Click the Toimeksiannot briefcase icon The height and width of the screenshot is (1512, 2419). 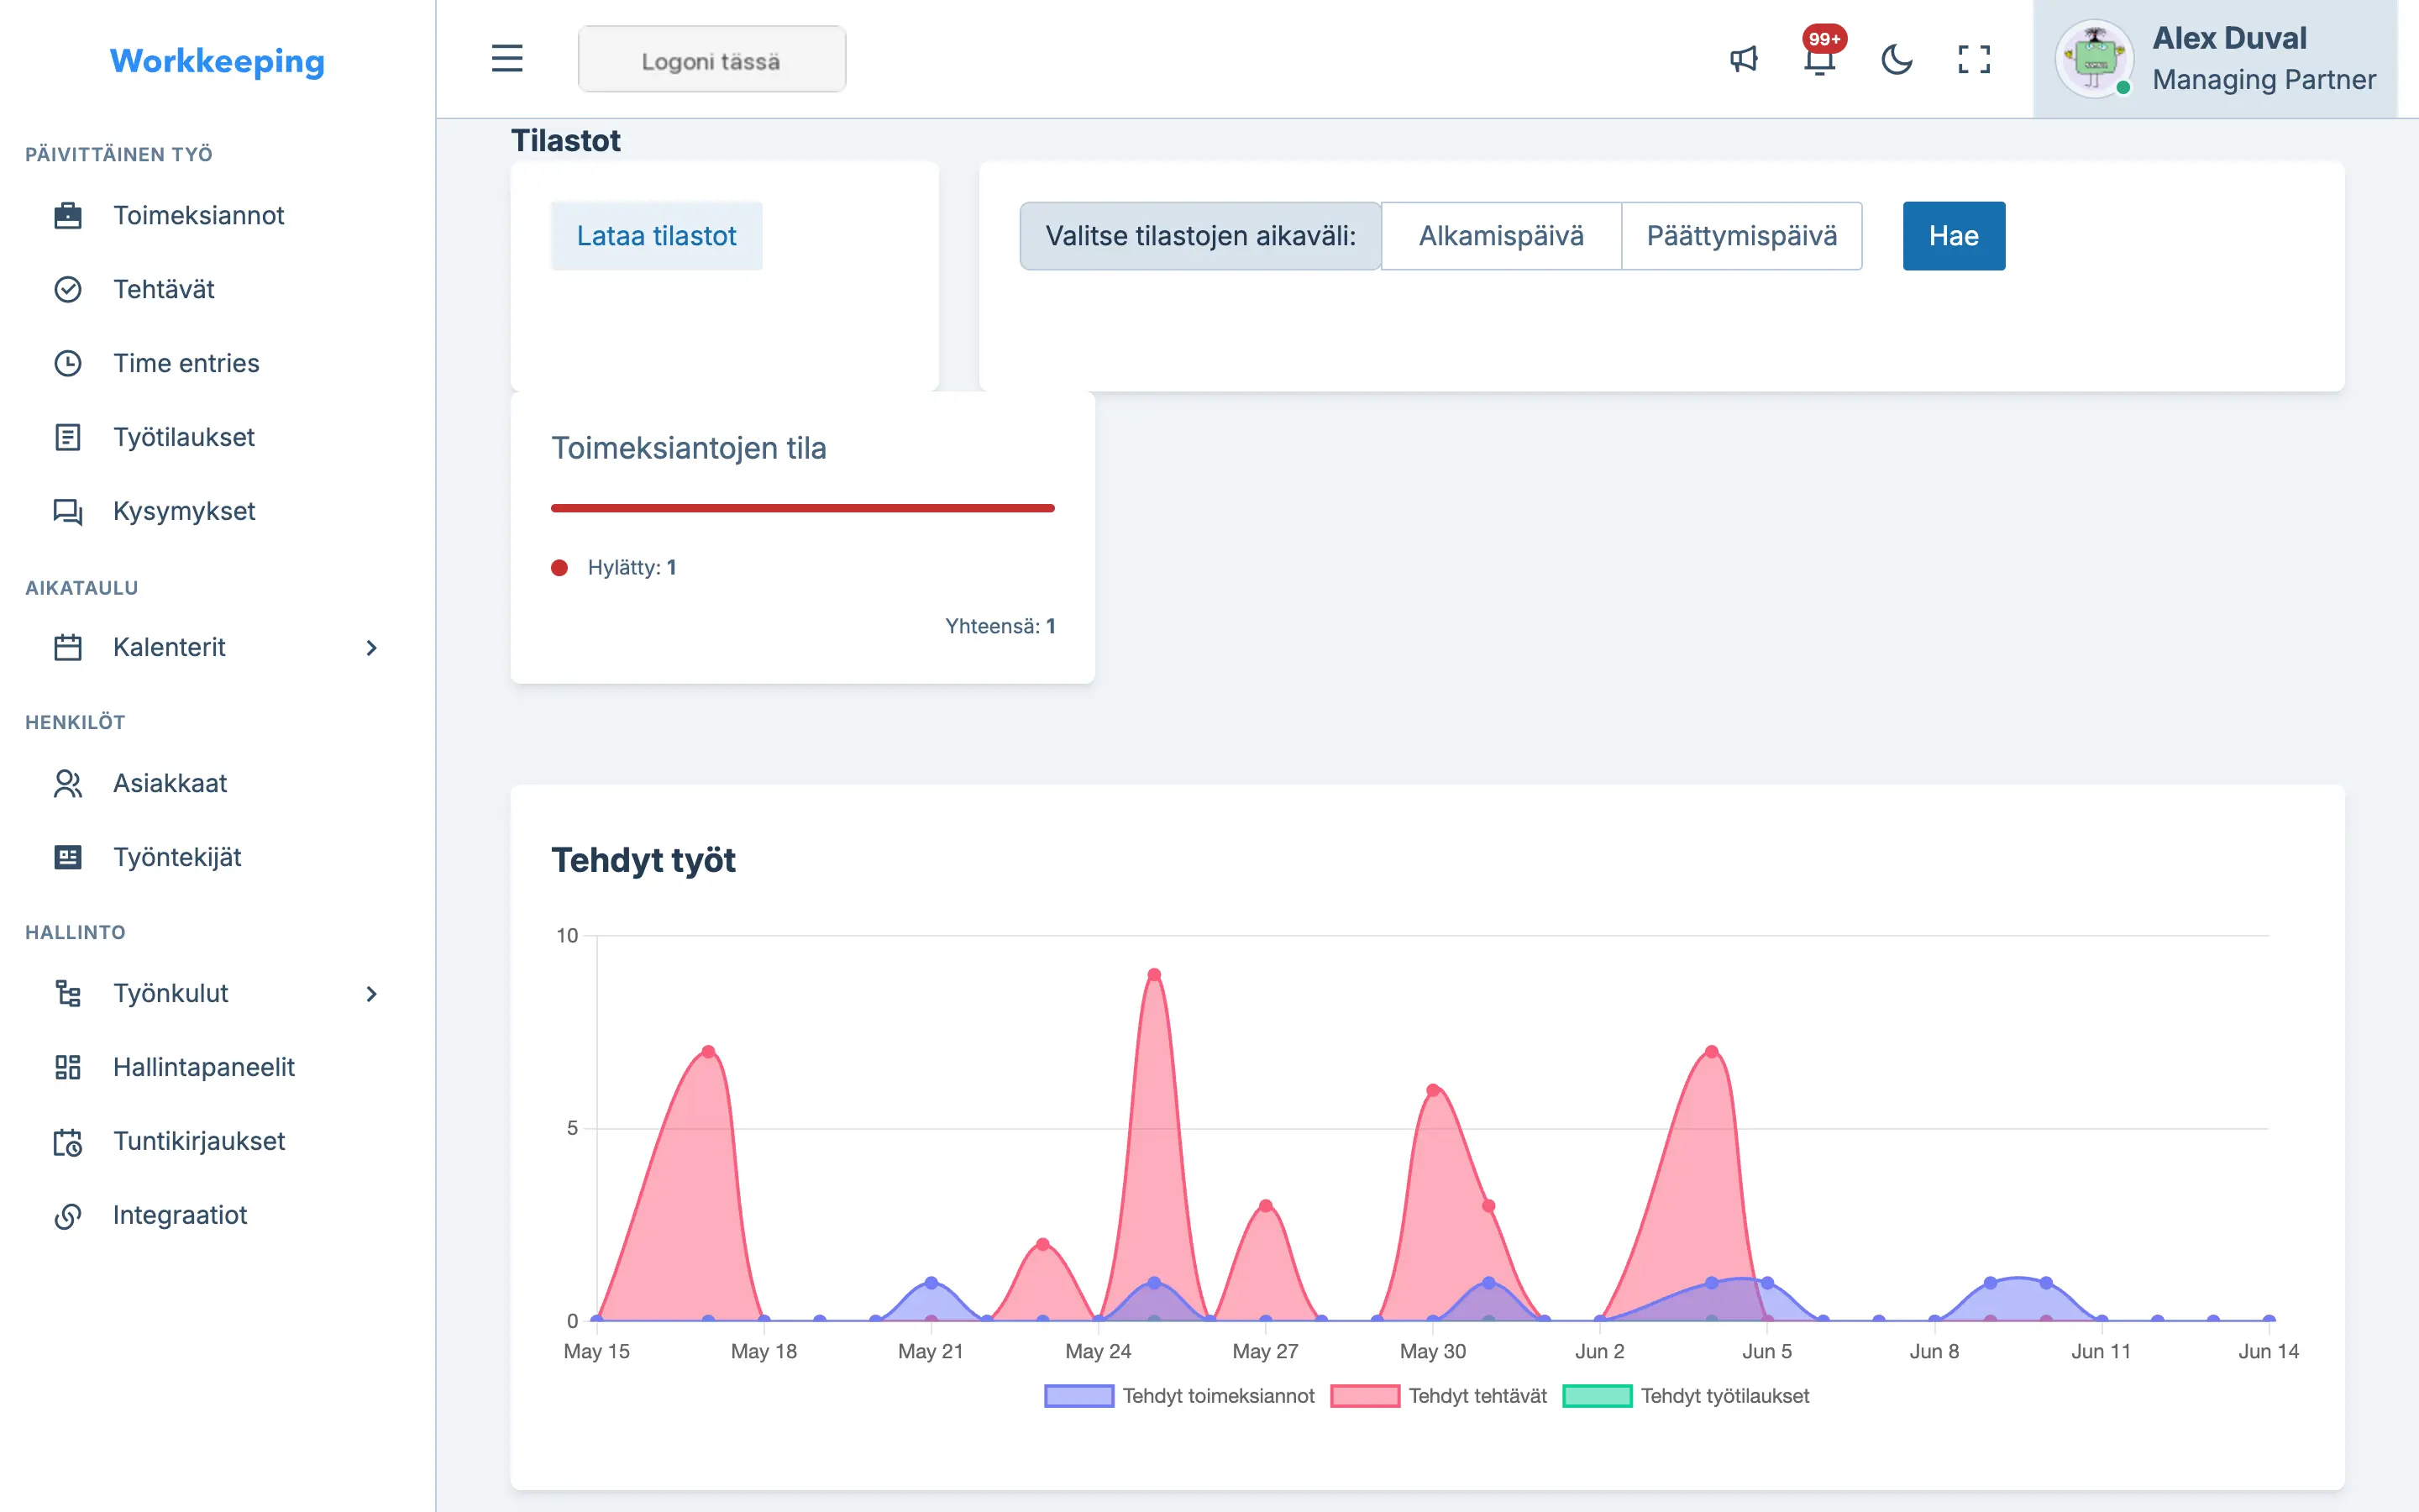[68, 215]
